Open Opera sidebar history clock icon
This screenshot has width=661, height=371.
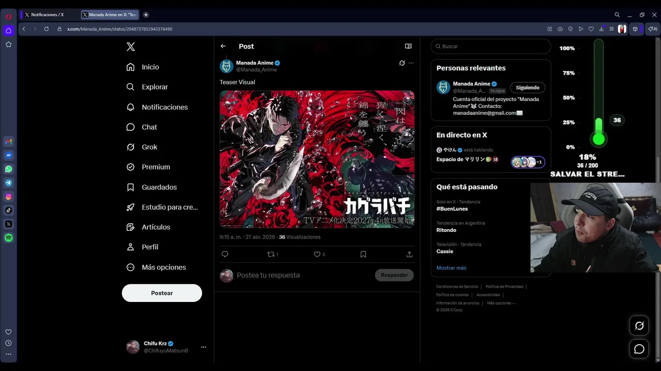[x=8, y=343]
